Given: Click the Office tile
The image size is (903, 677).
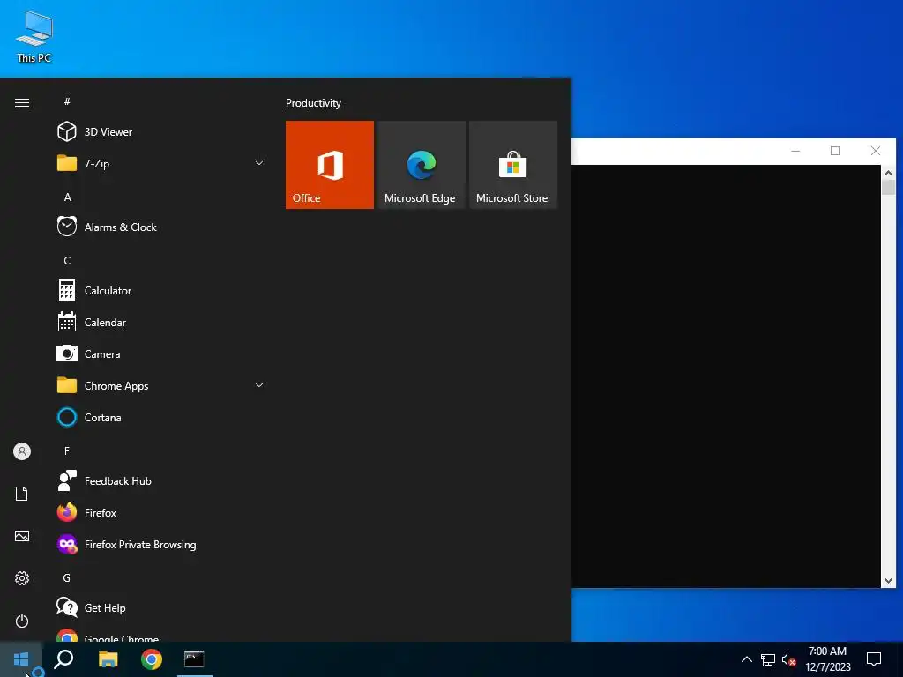Looking at the screenshot, I should (330, 165).
